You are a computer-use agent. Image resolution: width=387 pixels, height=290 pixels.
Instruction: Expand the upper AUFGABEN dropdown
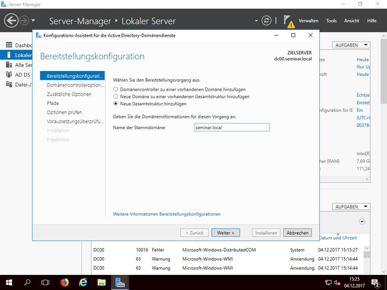351,45
